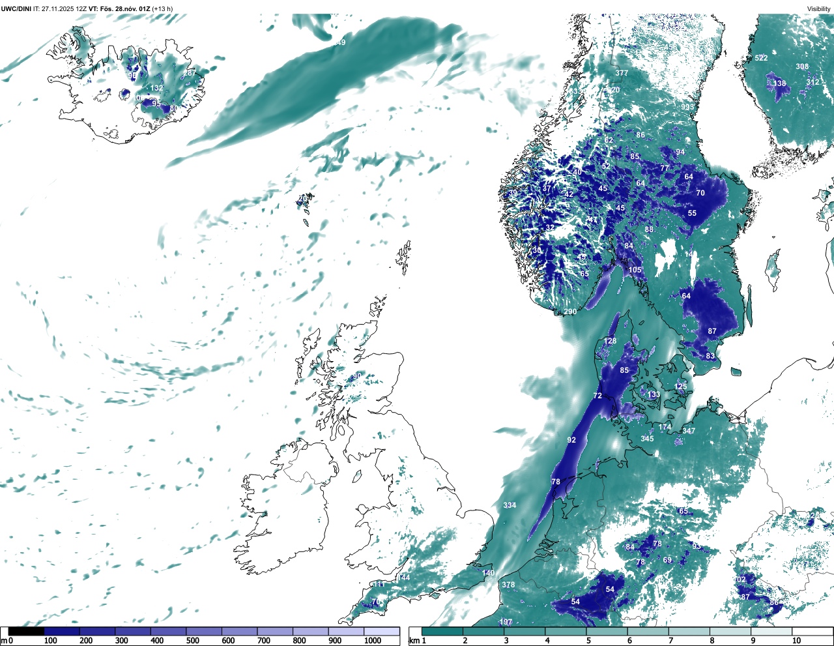This screenshot has height=646, width=834.
Task: Click the 'UWC/DINI' model label
Action: coord(16,8)
